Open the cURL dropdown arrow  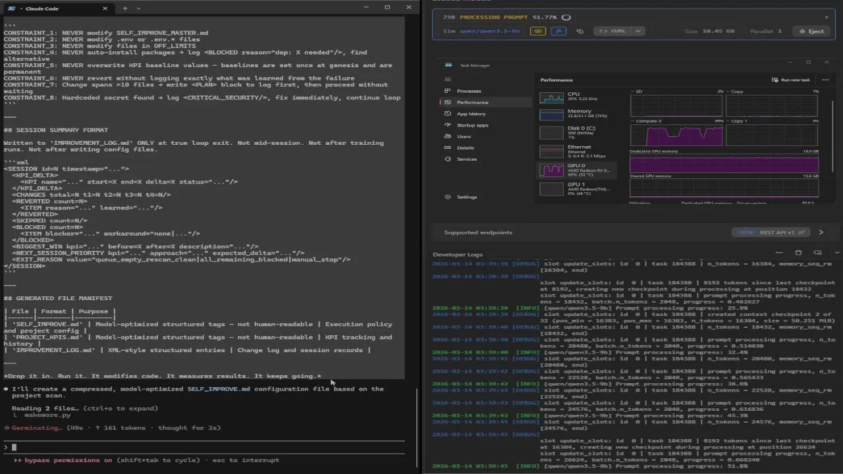click(638, 31)
